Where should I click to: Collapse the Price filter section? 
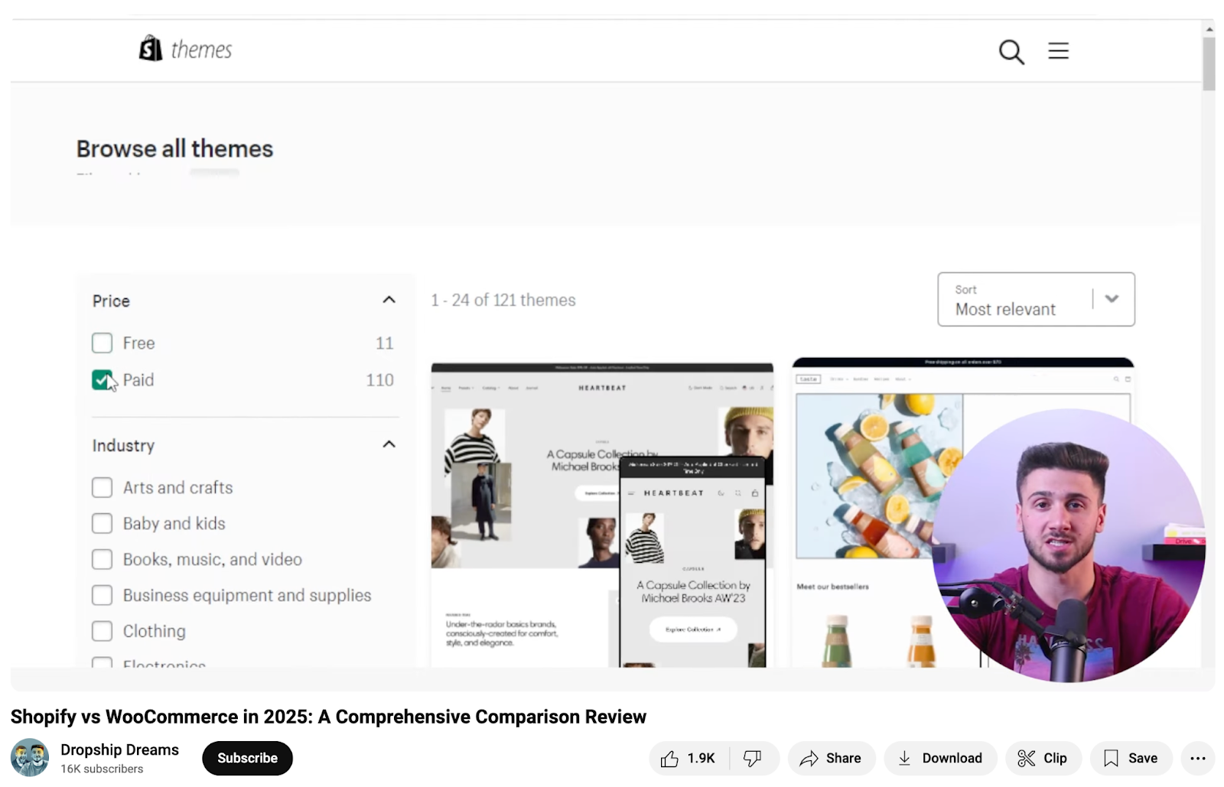point(389,300)
